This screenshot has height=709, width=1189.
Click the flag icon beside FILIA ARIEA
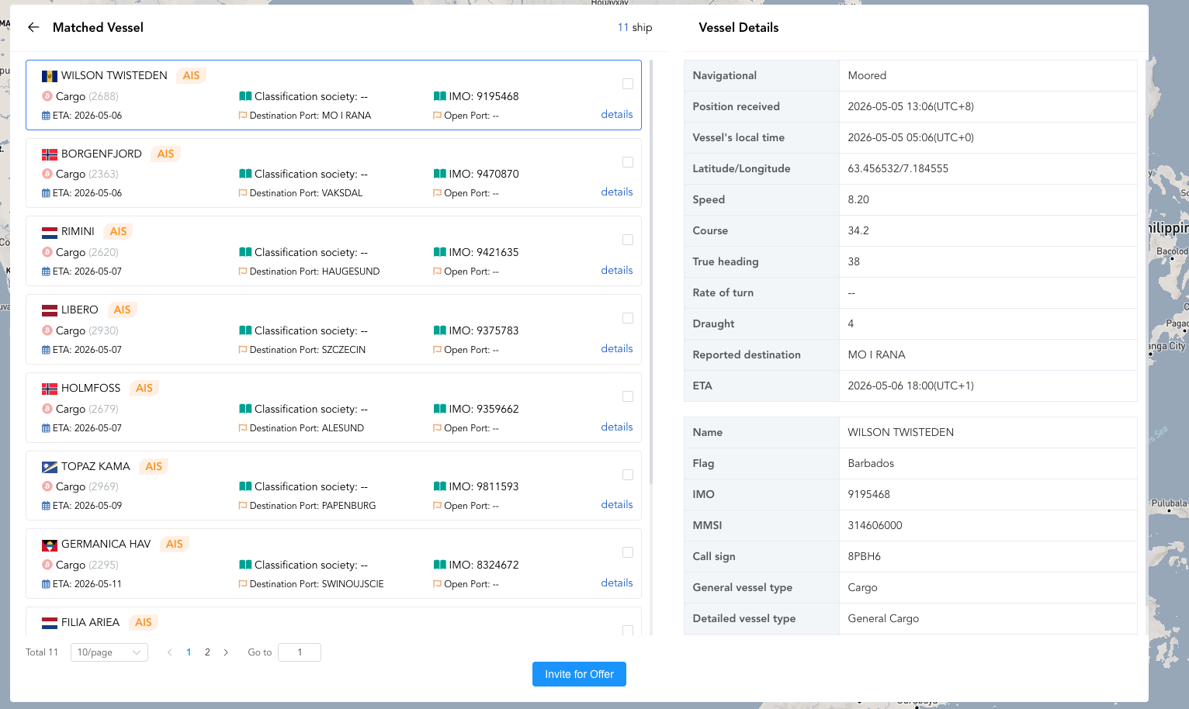tap(50, 623)
